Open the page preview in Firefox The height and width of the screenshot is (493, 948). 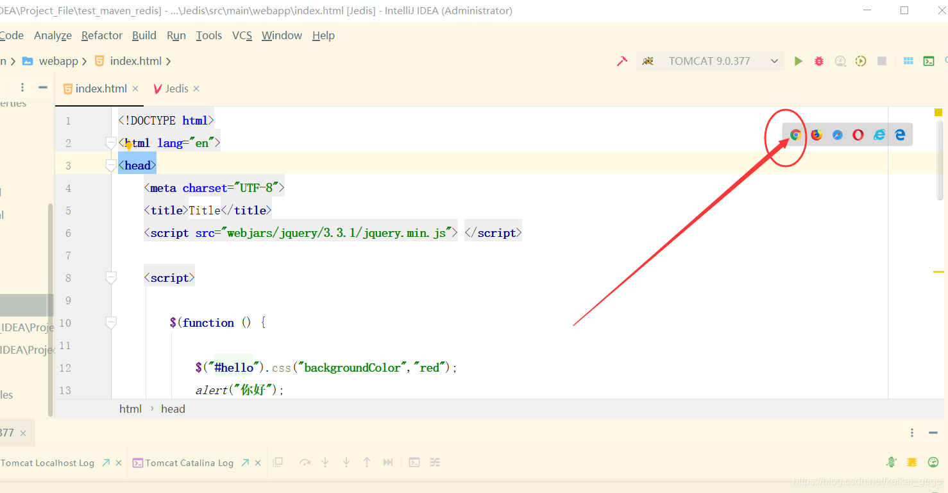pyautogui.click(x=816, y=135)
